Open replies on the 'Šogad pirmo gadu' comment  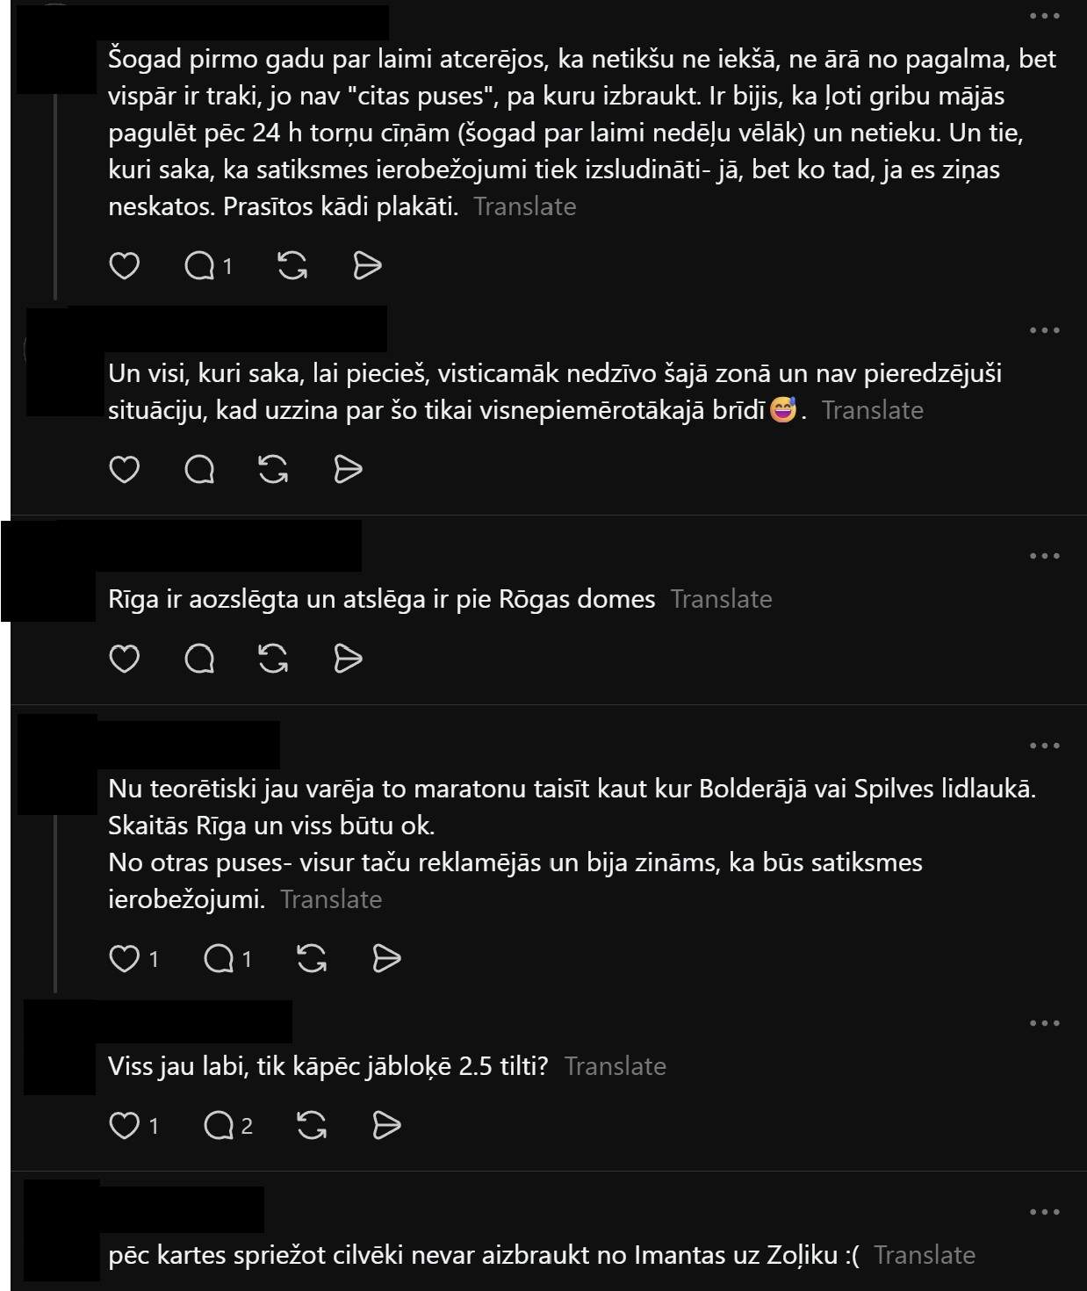208,265
